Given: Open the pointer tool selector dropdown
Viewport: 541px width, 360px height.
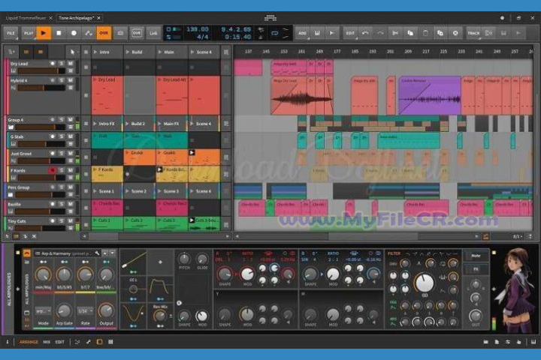Looking at the screenshot, I should pyautogui.click(x=72, y=52).
